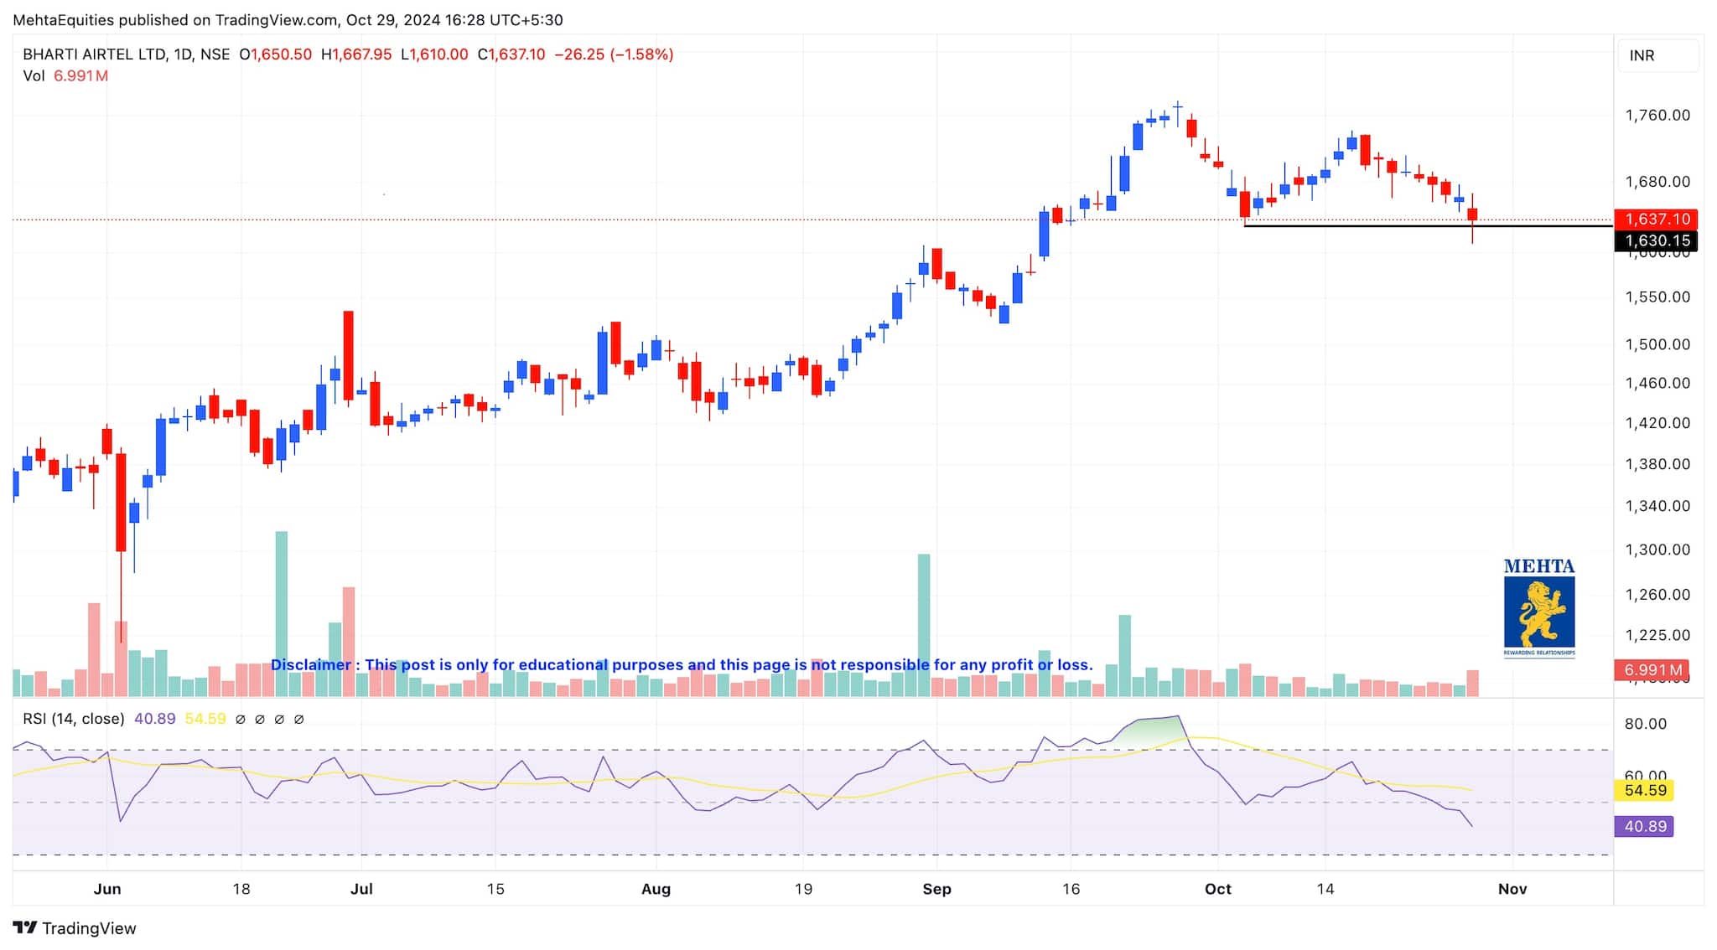
Task: Click the Jul label on time axis
Action: [361, 889]
